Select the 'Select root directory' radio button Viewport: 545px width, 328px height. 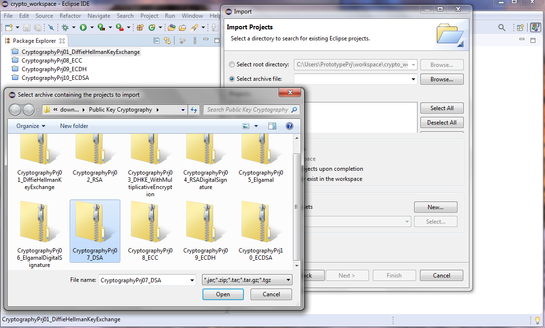pos(232,64)
